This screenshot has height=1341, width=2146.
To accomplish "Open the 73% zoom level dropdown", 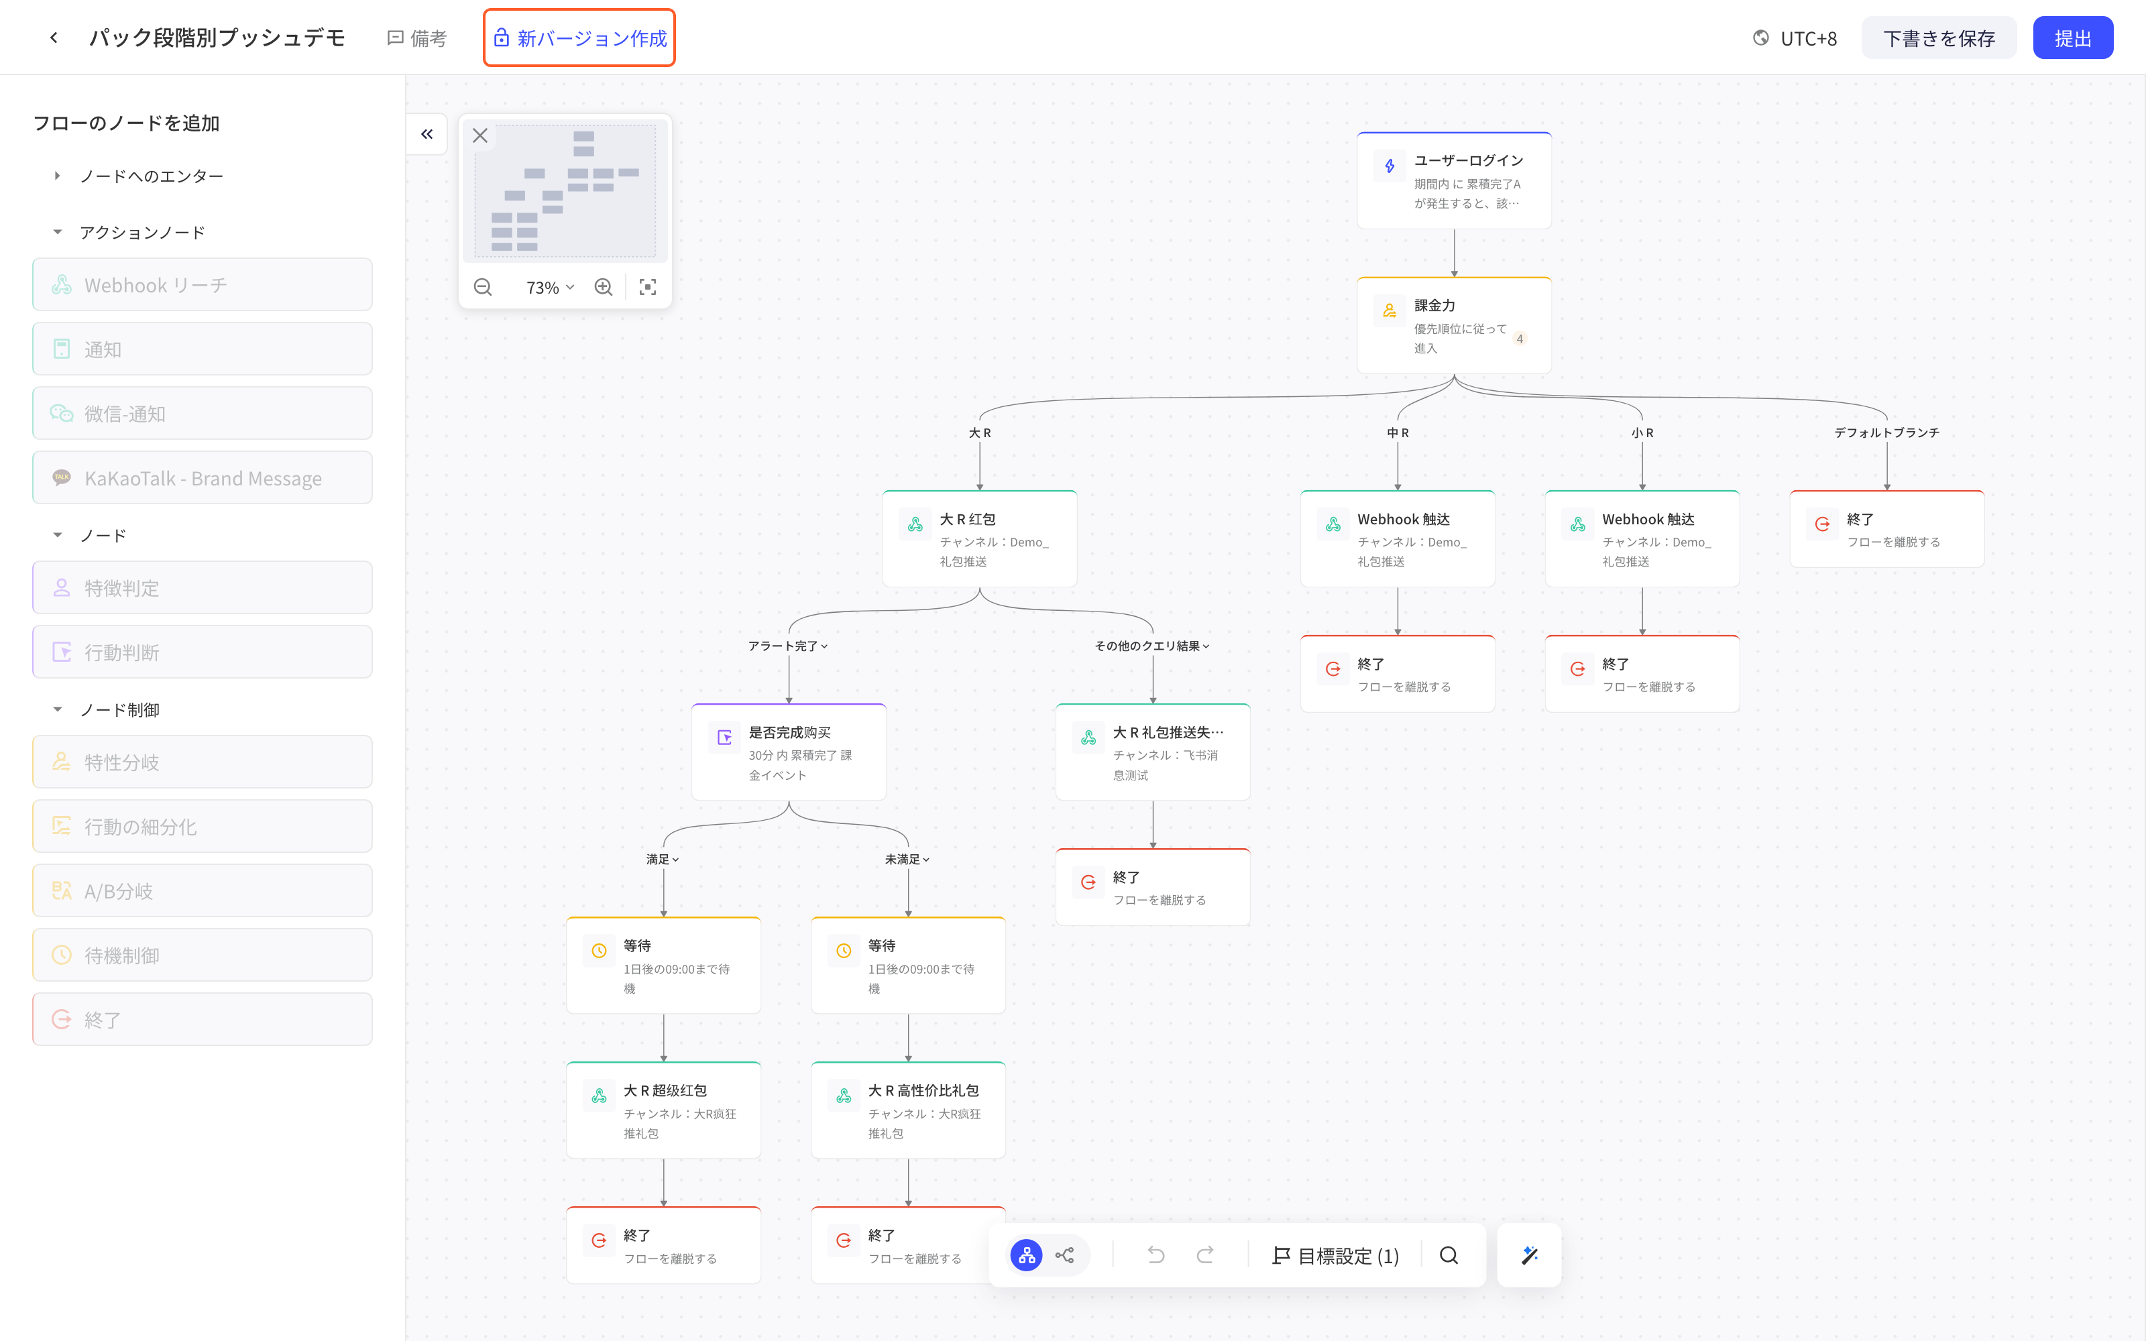I will (550, 288).
